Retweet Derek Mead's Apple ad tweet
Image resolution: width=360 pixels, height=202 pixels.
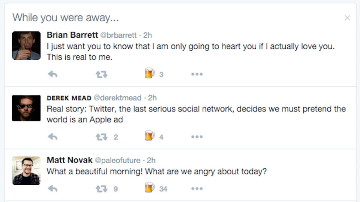click(101, 137)
